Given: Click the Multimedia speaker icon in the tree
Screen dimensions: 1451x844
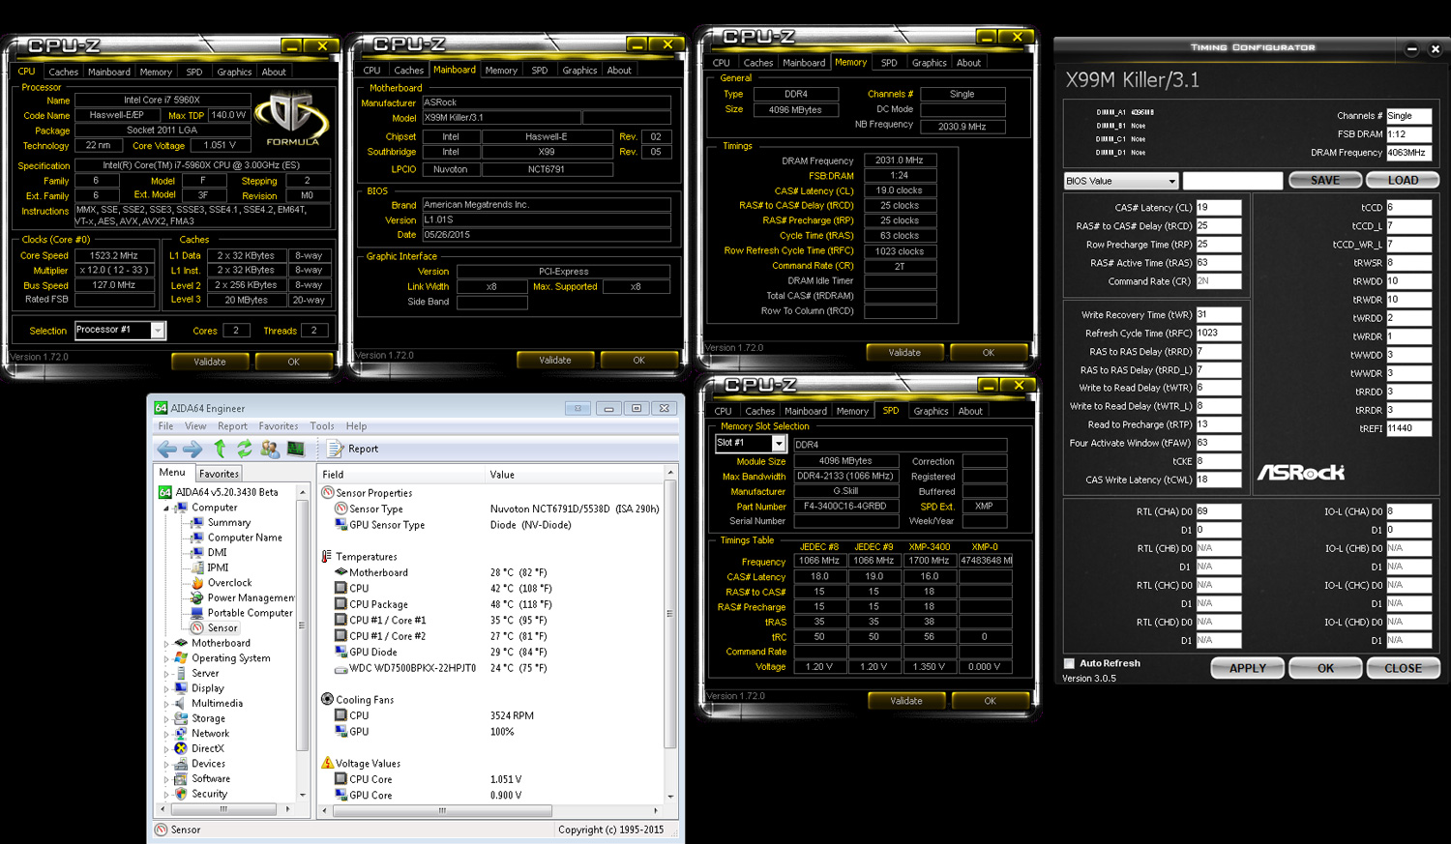Looking at the screenshot, I should [181, 704].
